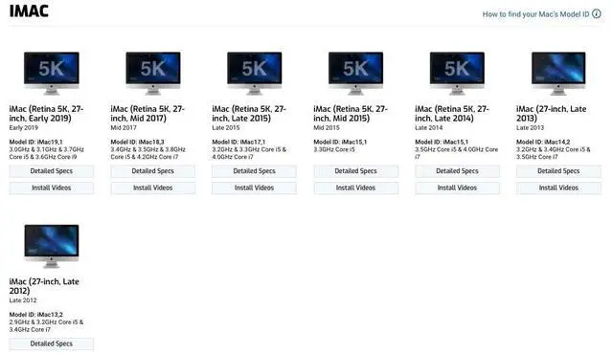Open Detailed Specs for iMac Mid 2015

click(x=355, y=171)
